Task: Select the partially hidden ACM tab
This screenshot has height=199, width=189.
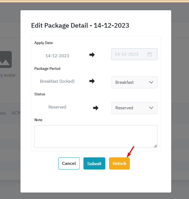Action: (x=16, y=113)
